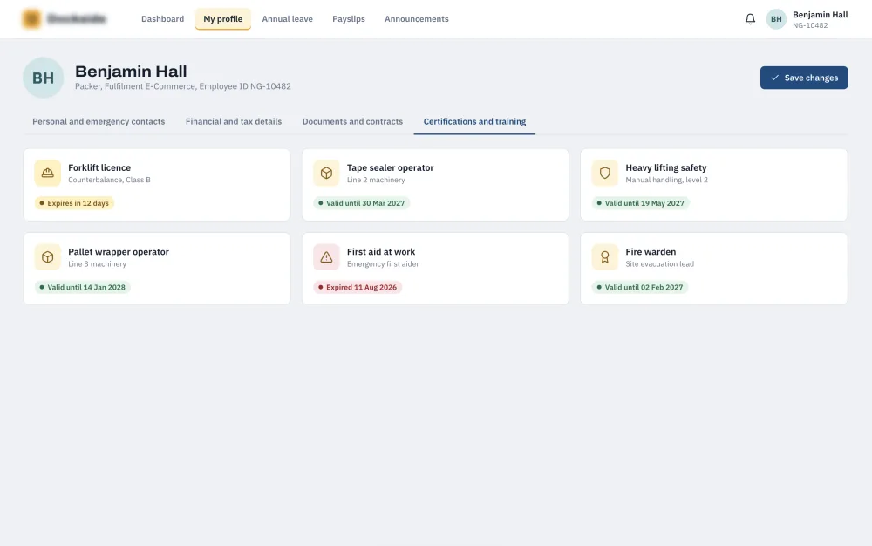Click 'Counterbalance, Class B' subtitle

pos(110,181)
